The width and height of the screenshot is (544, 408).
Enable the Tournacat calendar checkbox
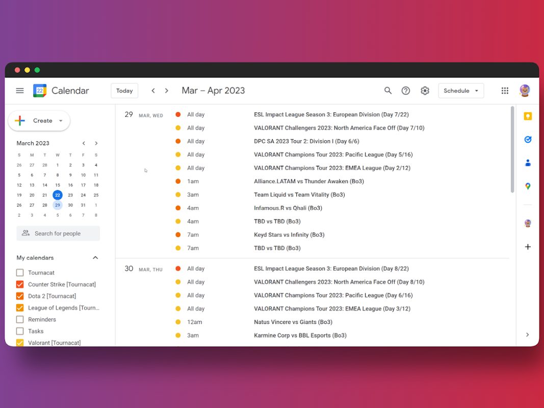click(x=20, y=273)
